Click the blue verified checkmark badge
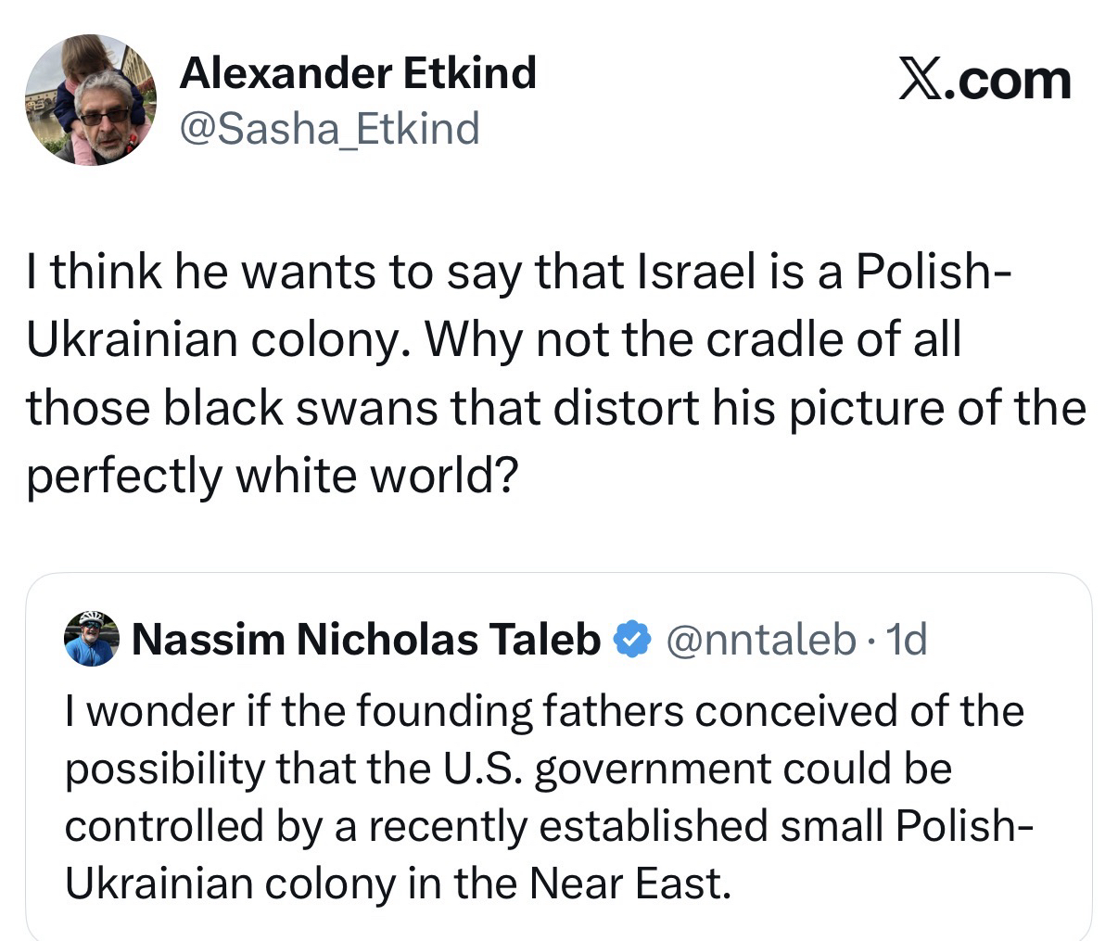 tap(631, 639)
